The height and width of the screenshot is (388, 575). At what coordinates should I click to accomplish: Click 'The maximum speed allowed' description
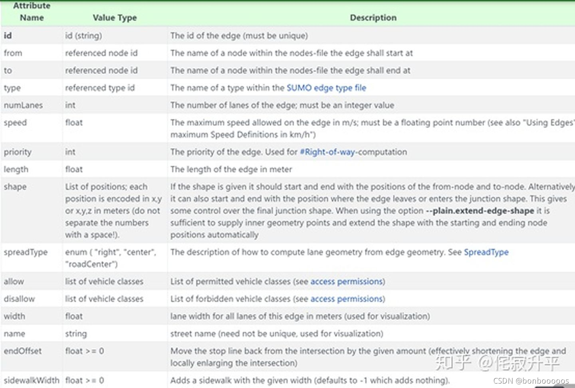[372, 129]
